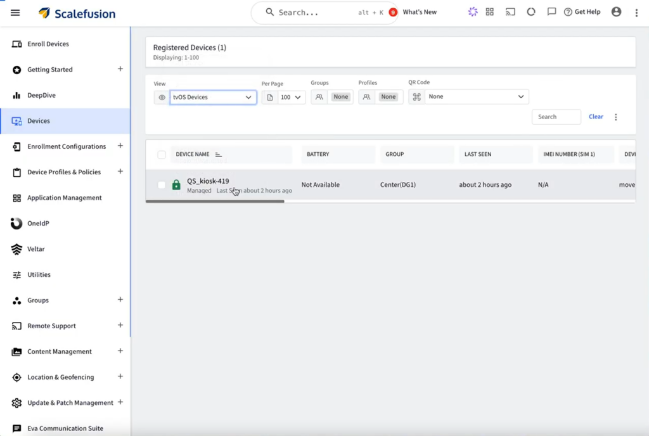Image resolution: width=649 pixels, height=436 pixels.
Task: Click the search magnifier icon
Action: tap(270, 12)
